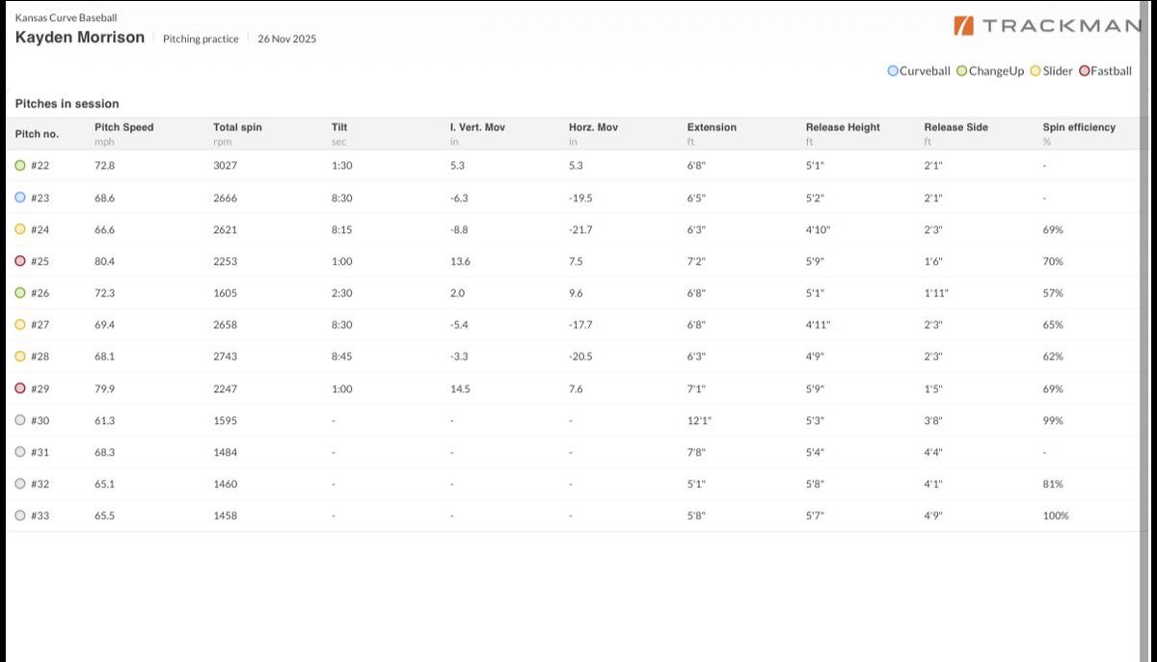Click the yellow pitch-type circle for pitch #24

21,229
